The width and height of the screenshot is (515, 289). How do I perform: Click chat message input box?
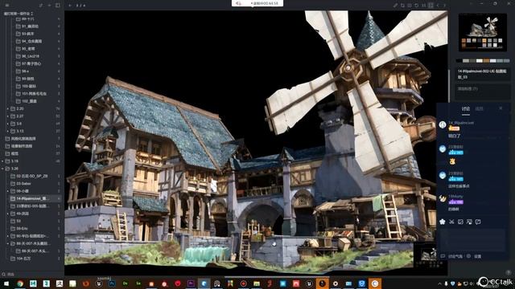click(x=472, y=239)
